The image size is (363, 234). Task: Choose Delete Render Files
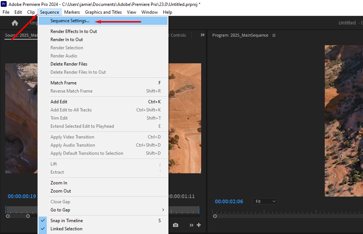[x=103, y=64]
